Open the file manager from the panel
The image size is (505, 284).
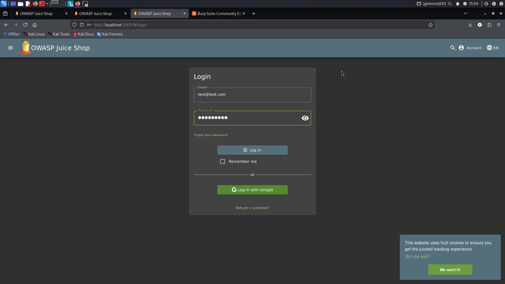pos(20,4)
